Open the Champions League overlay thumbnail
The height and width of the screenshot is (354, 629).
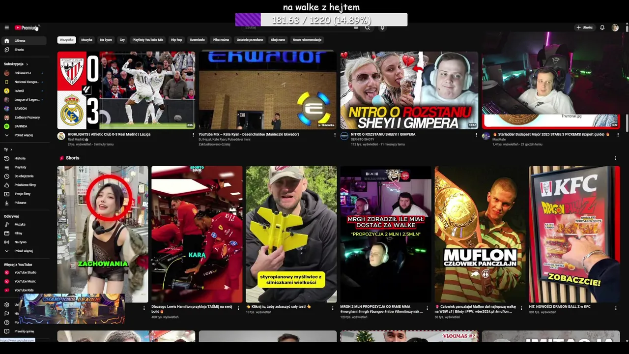pyautogui.click(x=72, y=309)
